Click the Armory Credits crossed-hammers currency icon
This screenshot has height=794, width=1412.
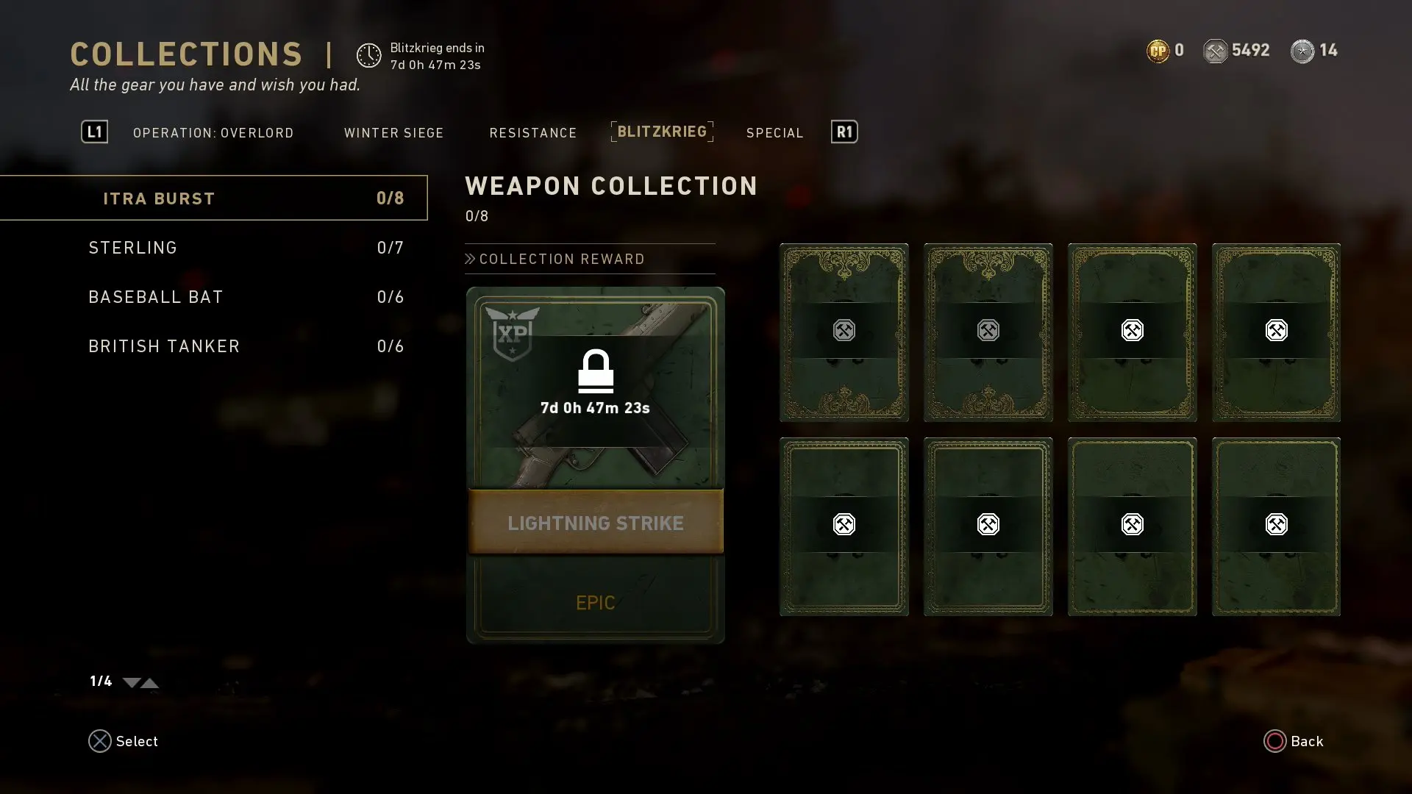[1215, 51]
